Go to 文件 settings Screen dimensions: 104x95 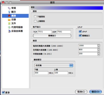14,23
